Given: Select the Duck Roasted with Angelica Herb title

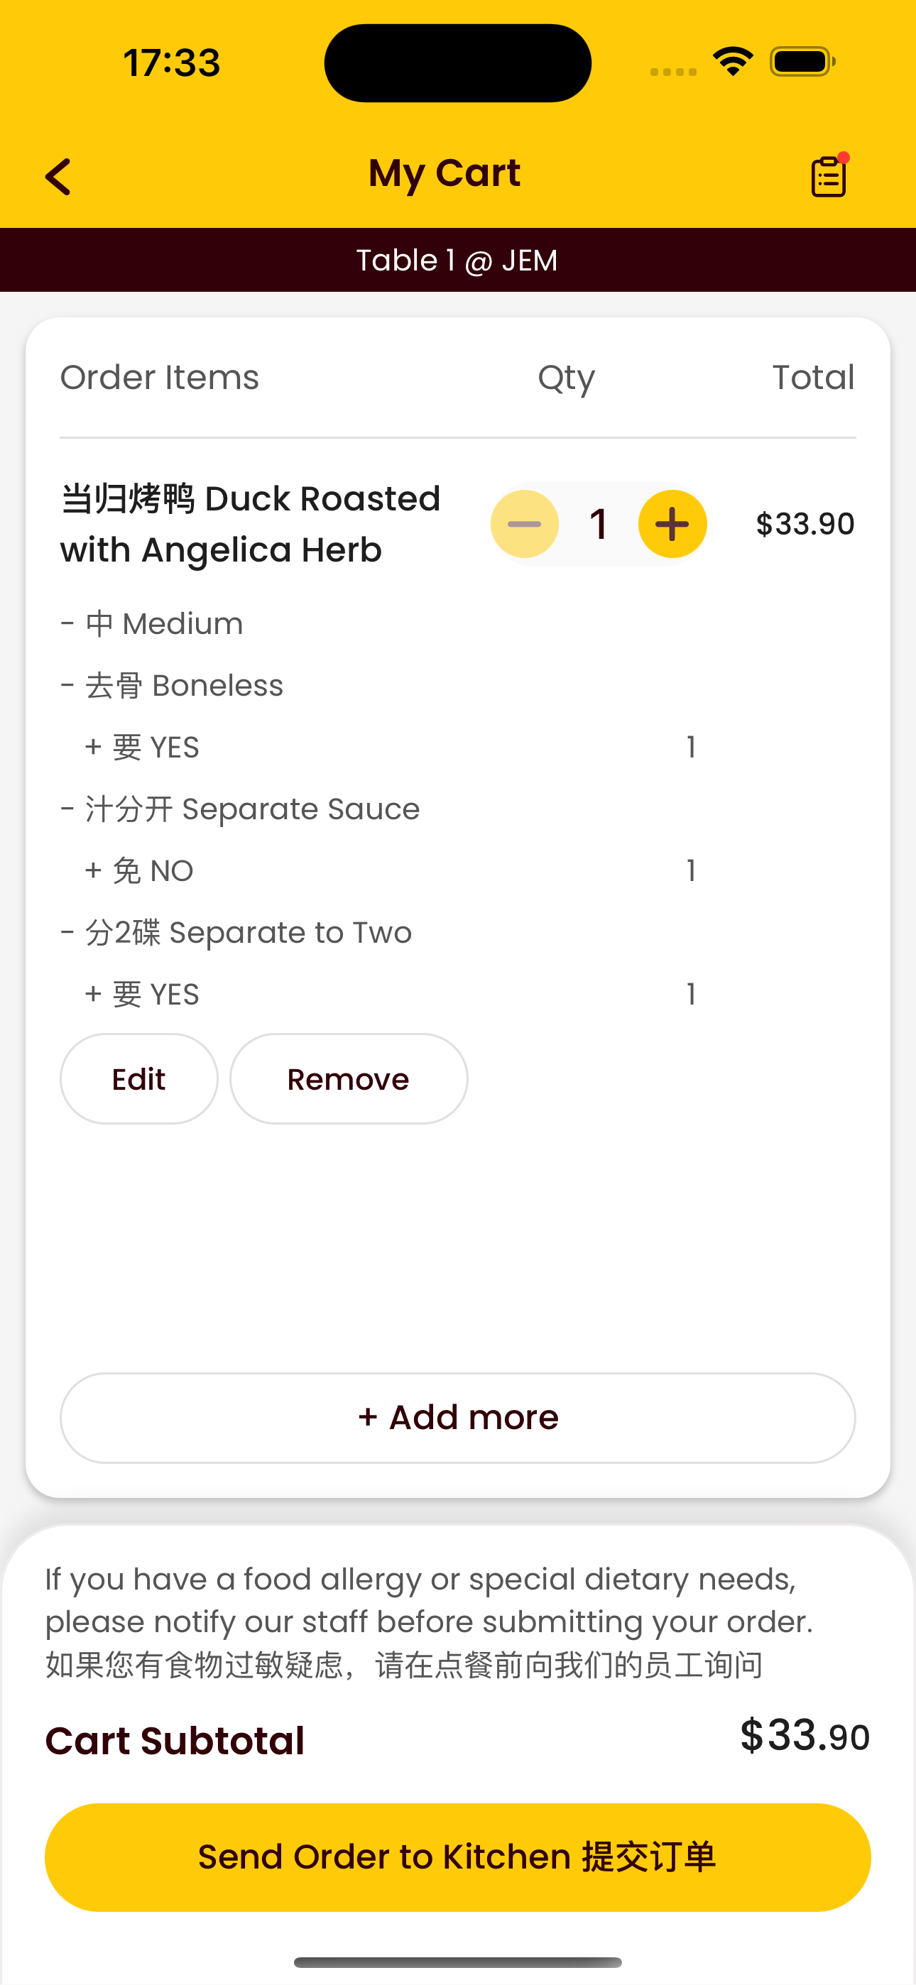Looking at the screenshot, I should (251, 524).
